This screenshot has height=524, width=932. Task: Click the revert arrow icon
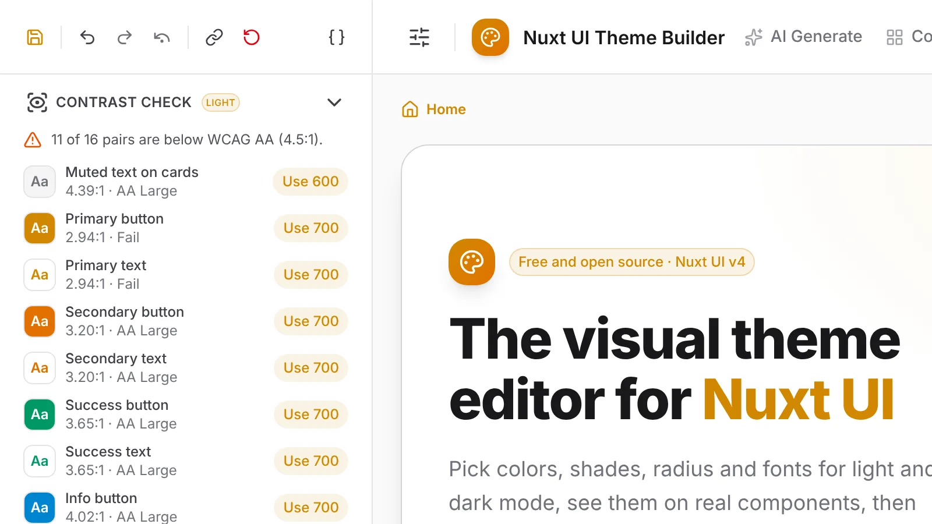click(162, 37)
